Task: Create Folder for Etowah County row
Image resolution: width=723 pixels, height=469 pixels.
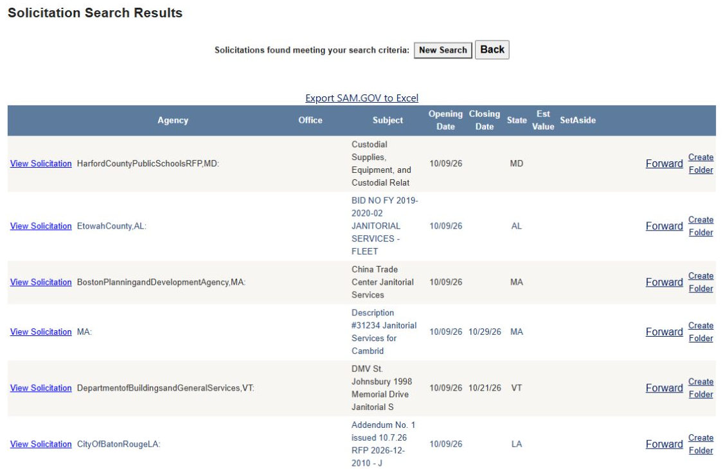Action: coord(701,226)
